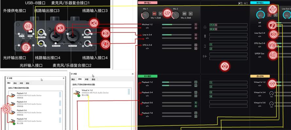Switch to the second layout view icon
This screenshot has width=291, height=130.
pos(246,3)
